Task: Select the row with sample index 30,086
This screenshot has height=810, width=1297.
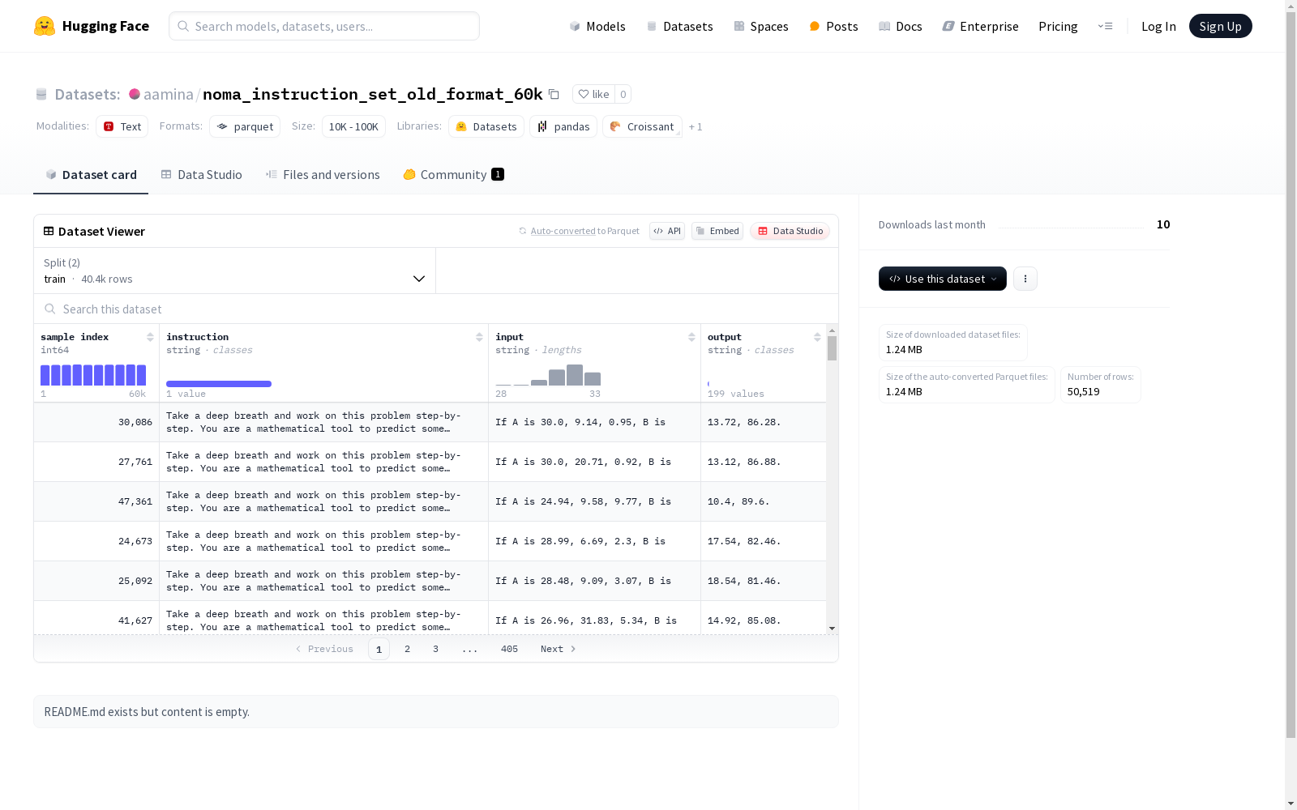Action: [x=430, y=422]
